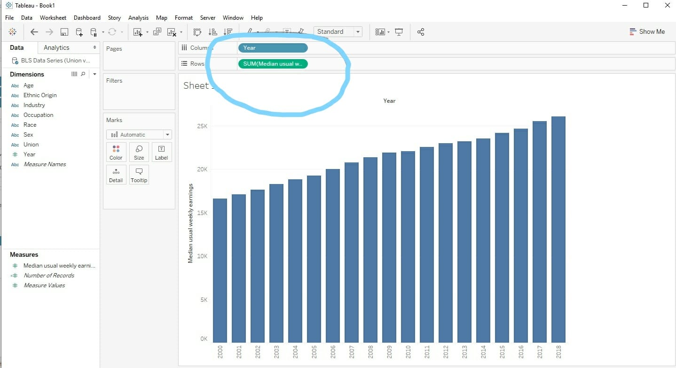Click the Year pill on the Columns shelf
This screenshot has height=368, width=676.
coord(273,47)
